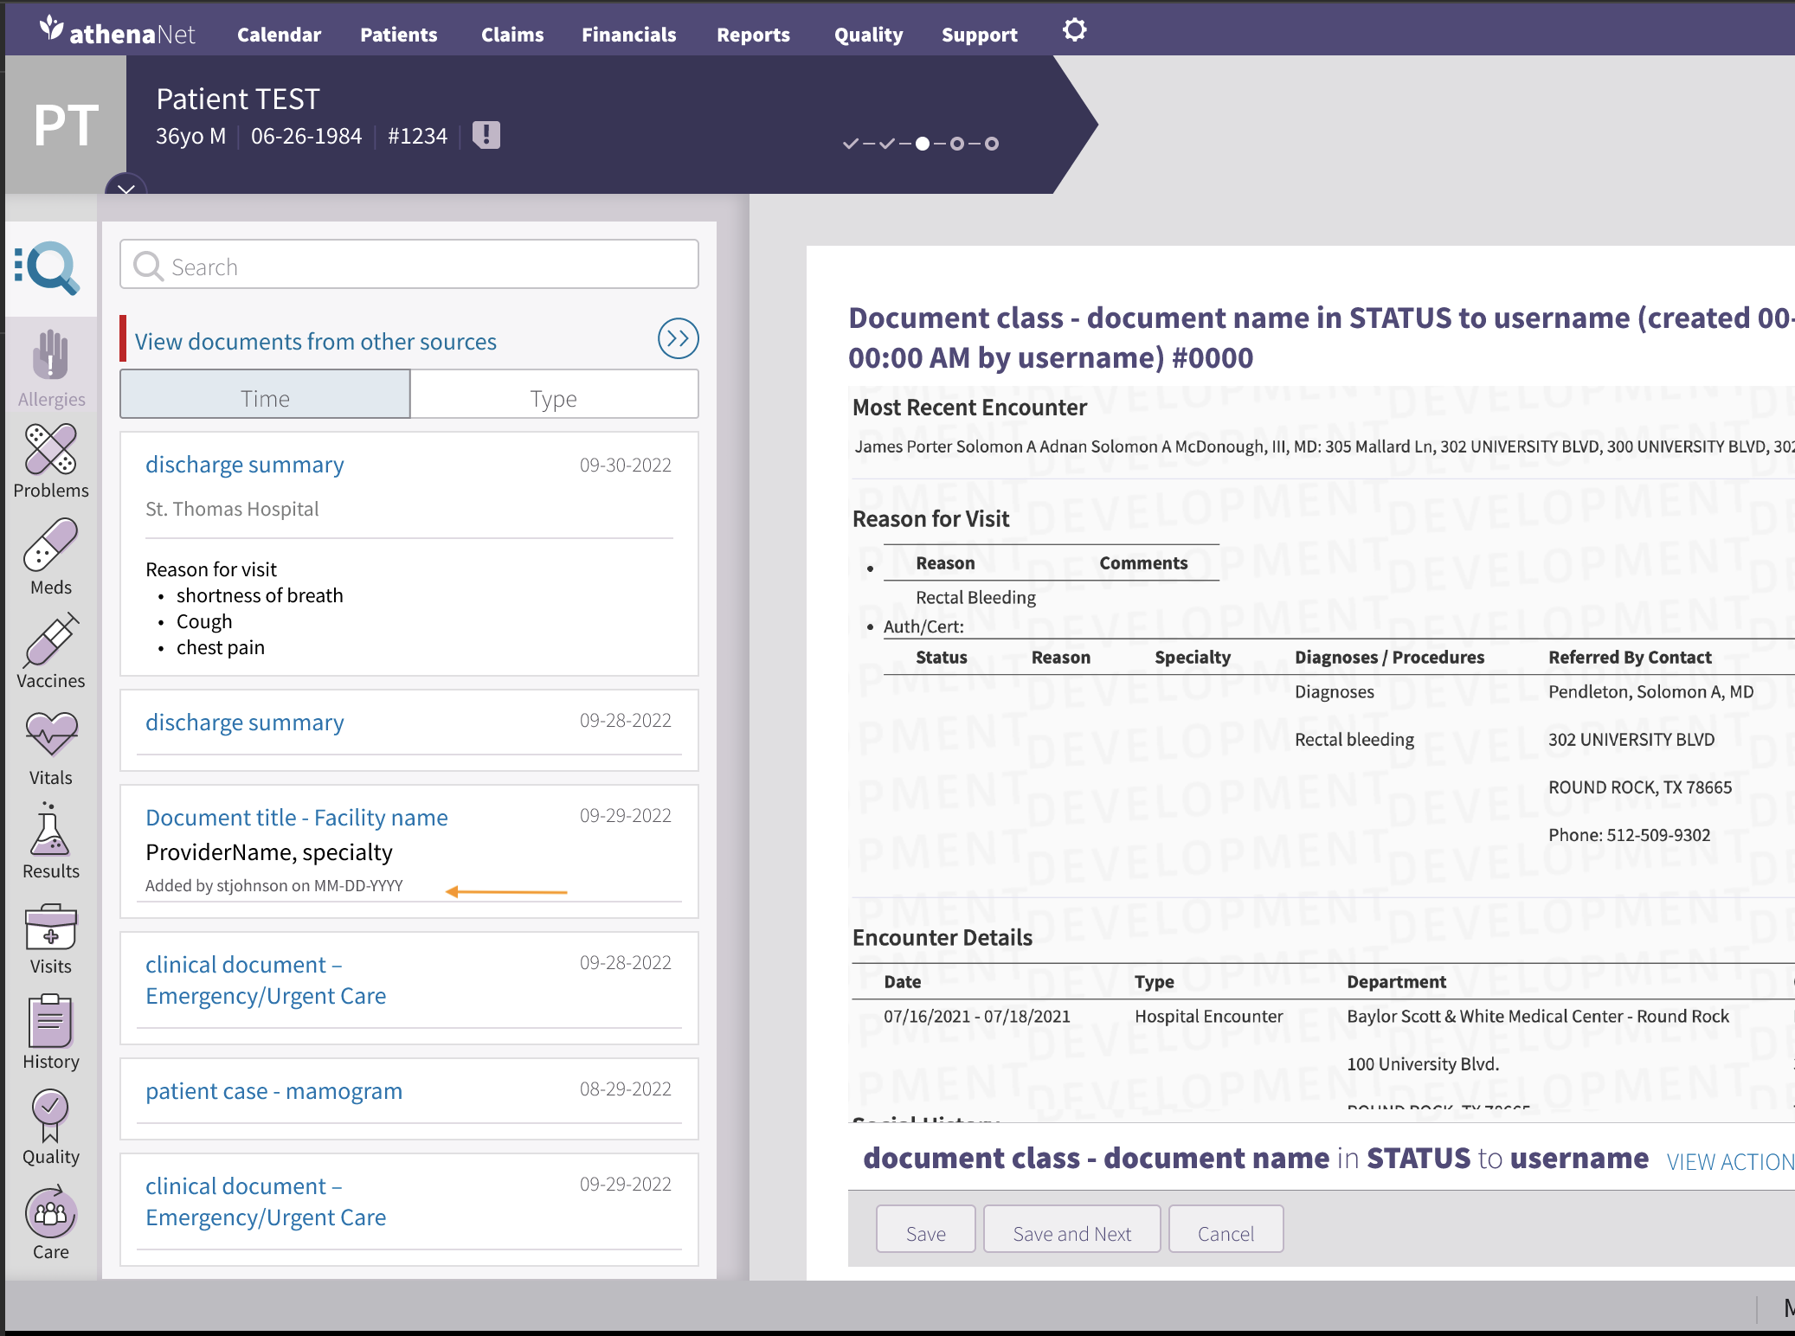Click 'shortness of breath' reason item
1795x1336 pixels.
pyautogui.click(x=260, y=595)
